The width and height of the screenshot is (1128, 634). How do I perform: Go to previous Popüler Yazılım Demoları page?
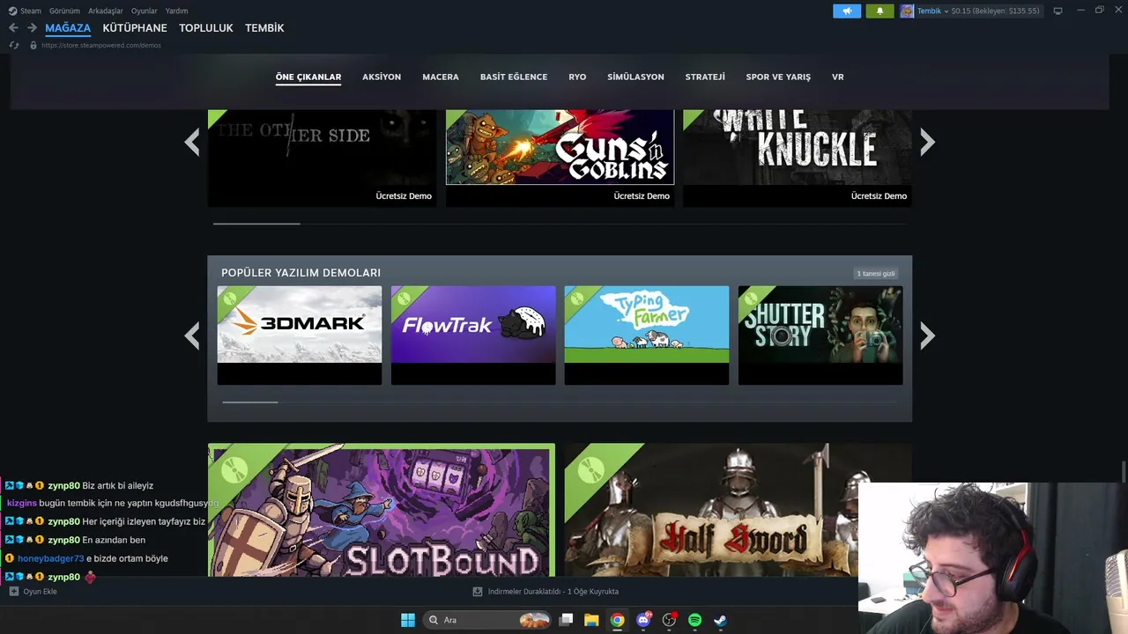[x=192, y=335]
